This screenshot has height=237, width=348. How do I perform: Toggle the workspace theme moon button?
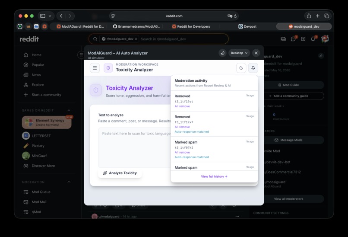(x=241, y=68)
